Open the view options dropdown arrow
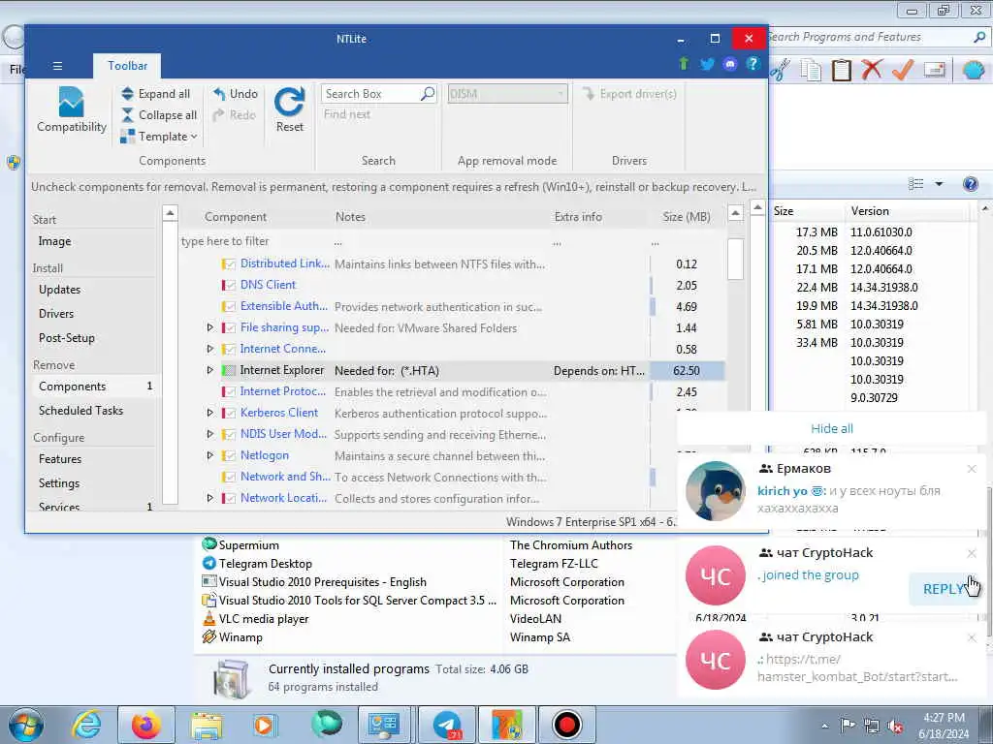Screen dimensions: 993x744 (x=939, y=184)
